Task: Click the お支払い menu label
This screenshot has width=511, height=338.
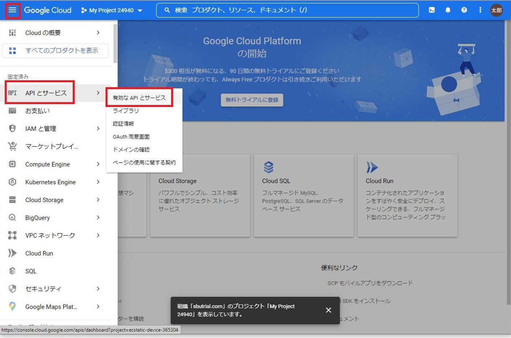Action: tap(37, 111)
